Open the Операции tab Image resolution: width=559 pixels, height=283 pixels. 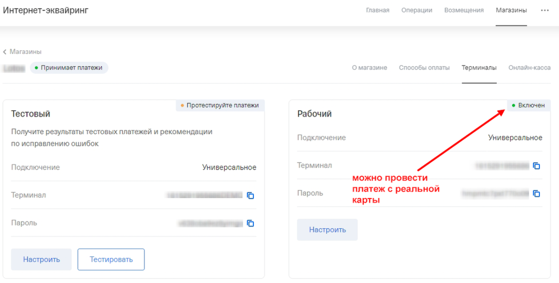(417, 10)
